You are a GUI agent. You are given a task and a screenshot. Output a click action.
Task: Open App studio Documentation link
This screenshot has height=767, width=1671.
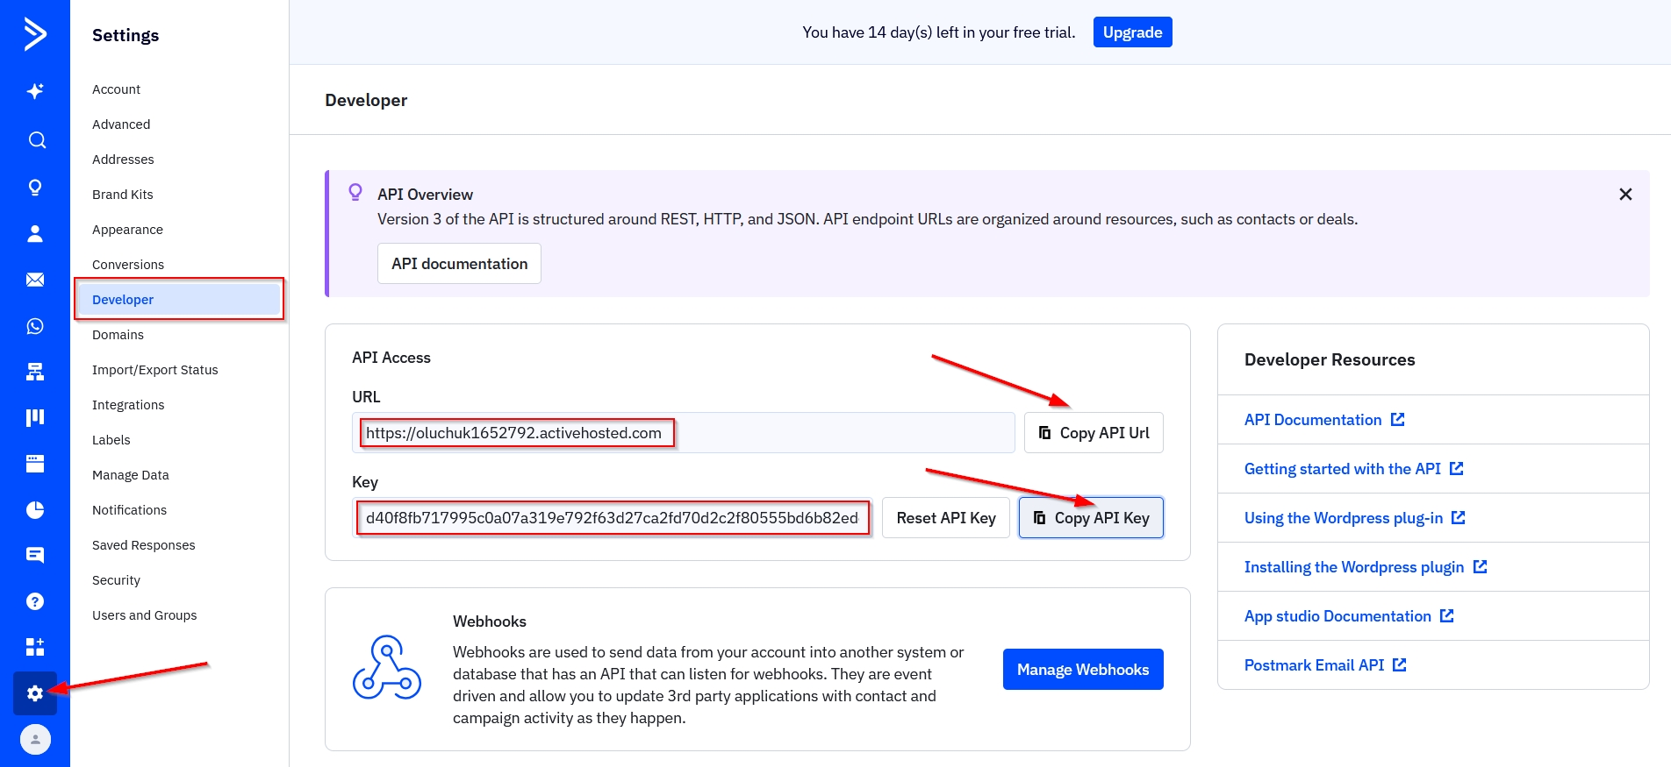tap(1349, 616)
